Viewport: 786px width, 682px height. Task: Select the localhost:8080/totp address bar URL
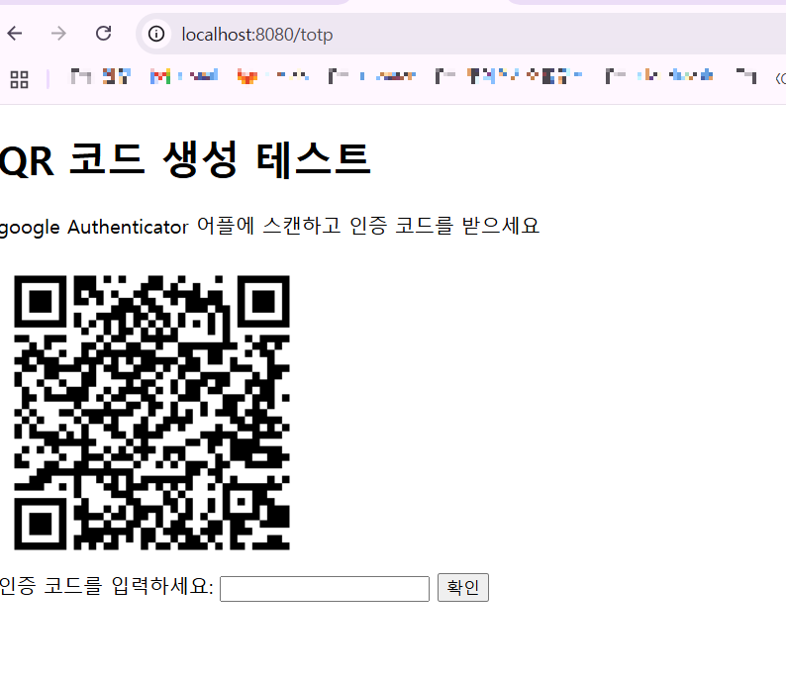(x=257, y=35)
